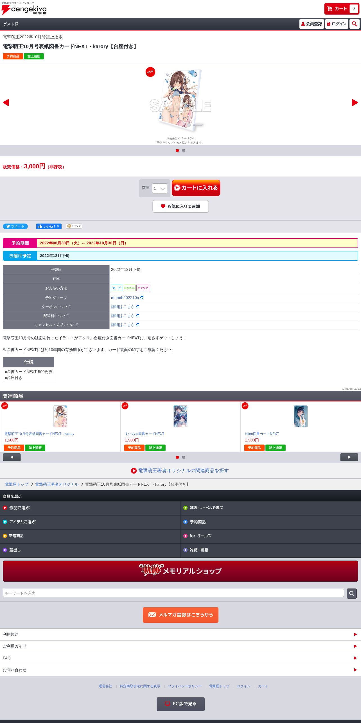Open お問い合わせ row

coord(180,670)
